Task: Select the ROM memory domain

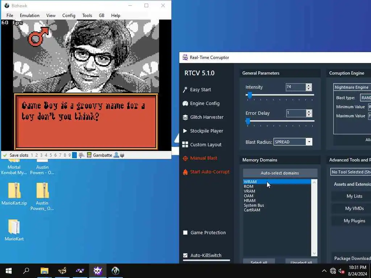Action: point(277,186)
